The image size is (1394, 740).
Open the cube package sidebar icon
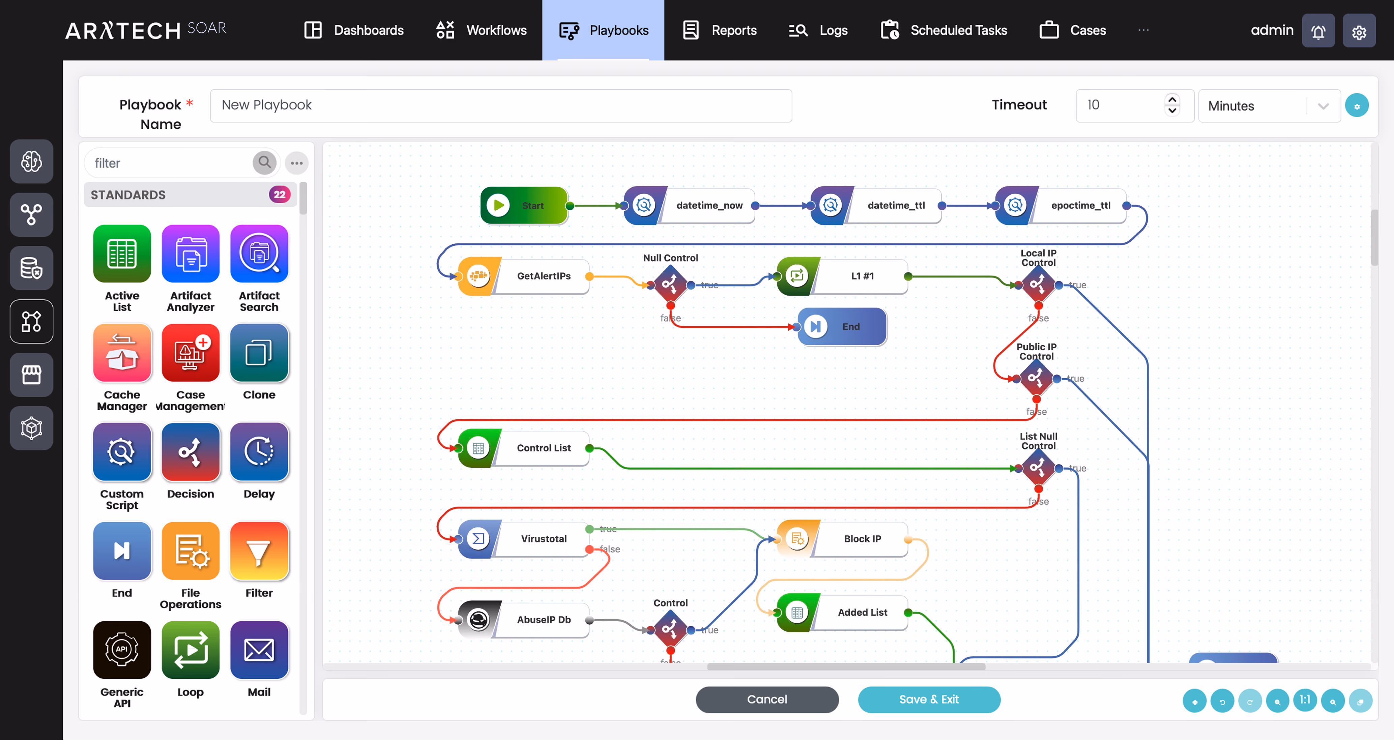(31, 428)
